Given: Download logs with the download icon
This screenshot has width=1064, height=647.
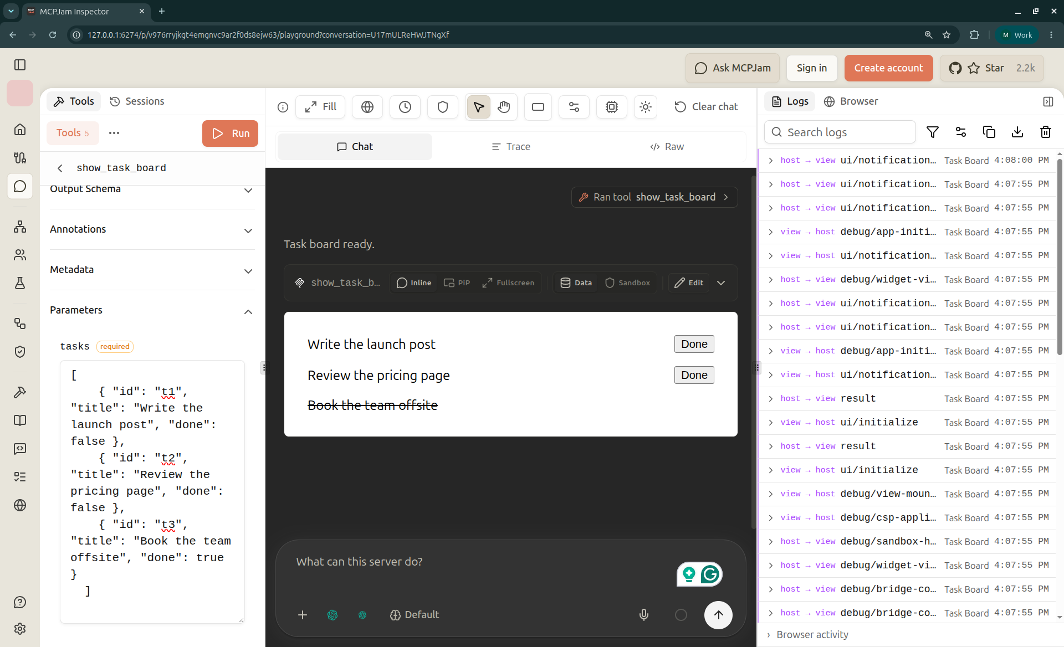Looking at the screenshot, I should pos(1017,132).
